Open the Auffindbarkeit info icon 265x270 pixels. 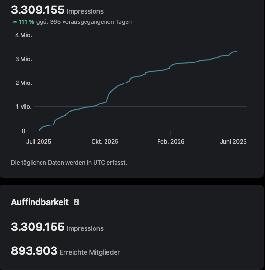pyautogui.click(x=76, y=202)
